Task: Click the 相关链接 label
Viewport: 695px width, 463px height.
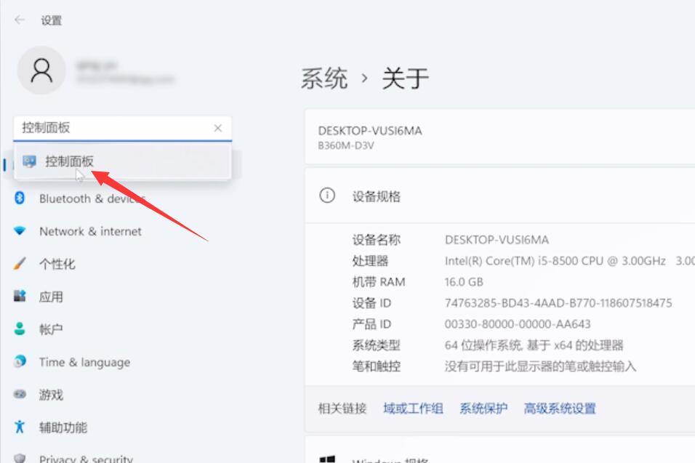Action: click(342, 408)
